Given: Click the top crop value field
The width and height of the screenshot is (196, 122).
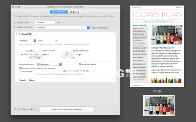Looking at the screenshot, I should (x=32, y=51).
